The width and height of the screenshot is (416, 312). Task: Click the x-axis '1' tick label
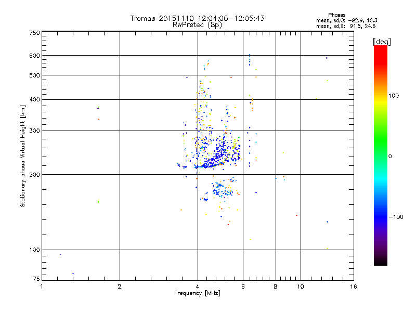coord(42,287)
